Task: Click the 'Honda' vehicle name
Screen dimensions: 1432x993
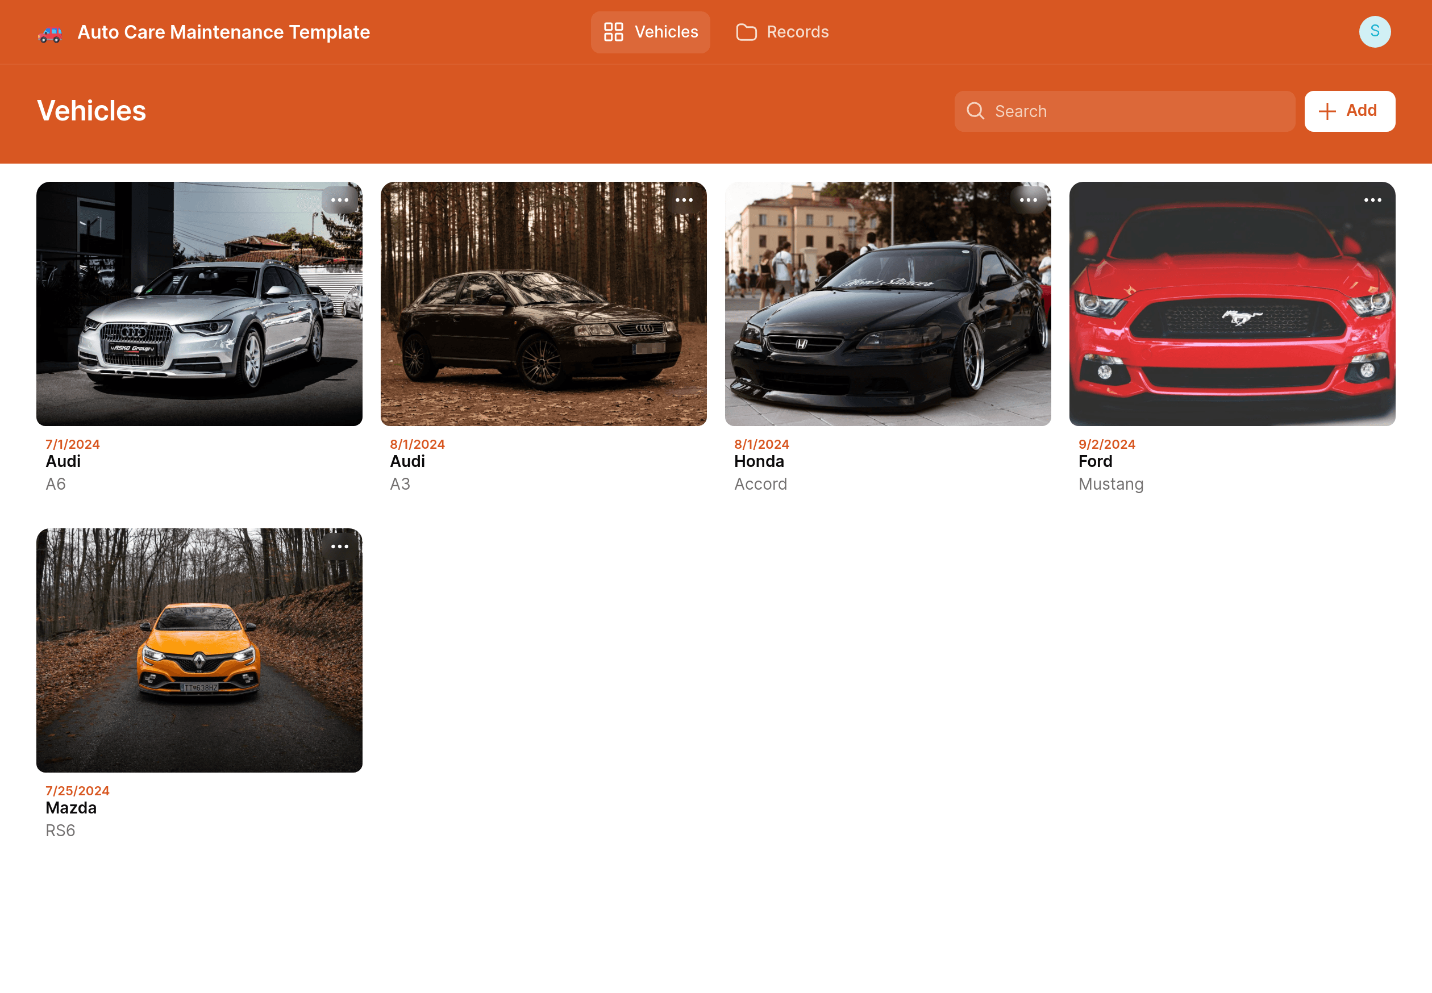Action: [x=759, y=462]
